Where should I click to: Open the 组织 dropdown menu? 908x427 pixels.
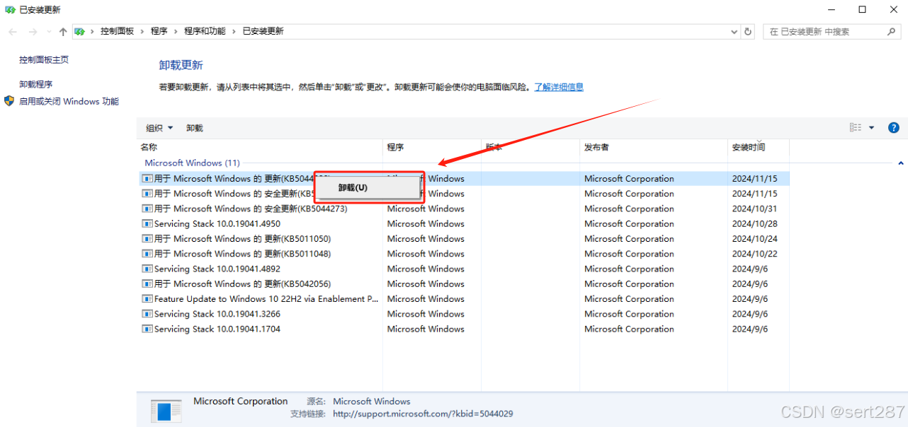pos(159,128)
